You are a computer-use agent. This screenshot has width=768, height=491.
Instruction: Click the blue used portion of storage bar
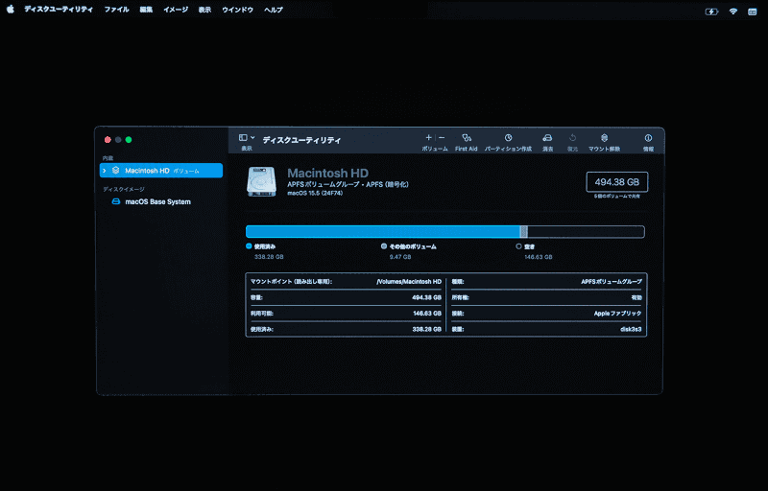point(382,232)
